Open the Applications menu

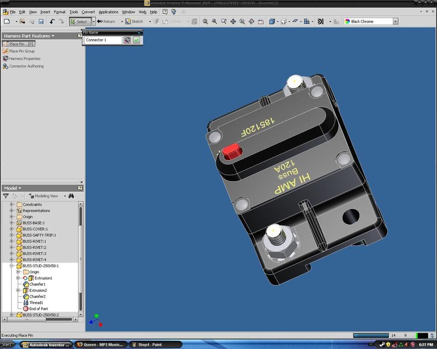pos(108,12)
